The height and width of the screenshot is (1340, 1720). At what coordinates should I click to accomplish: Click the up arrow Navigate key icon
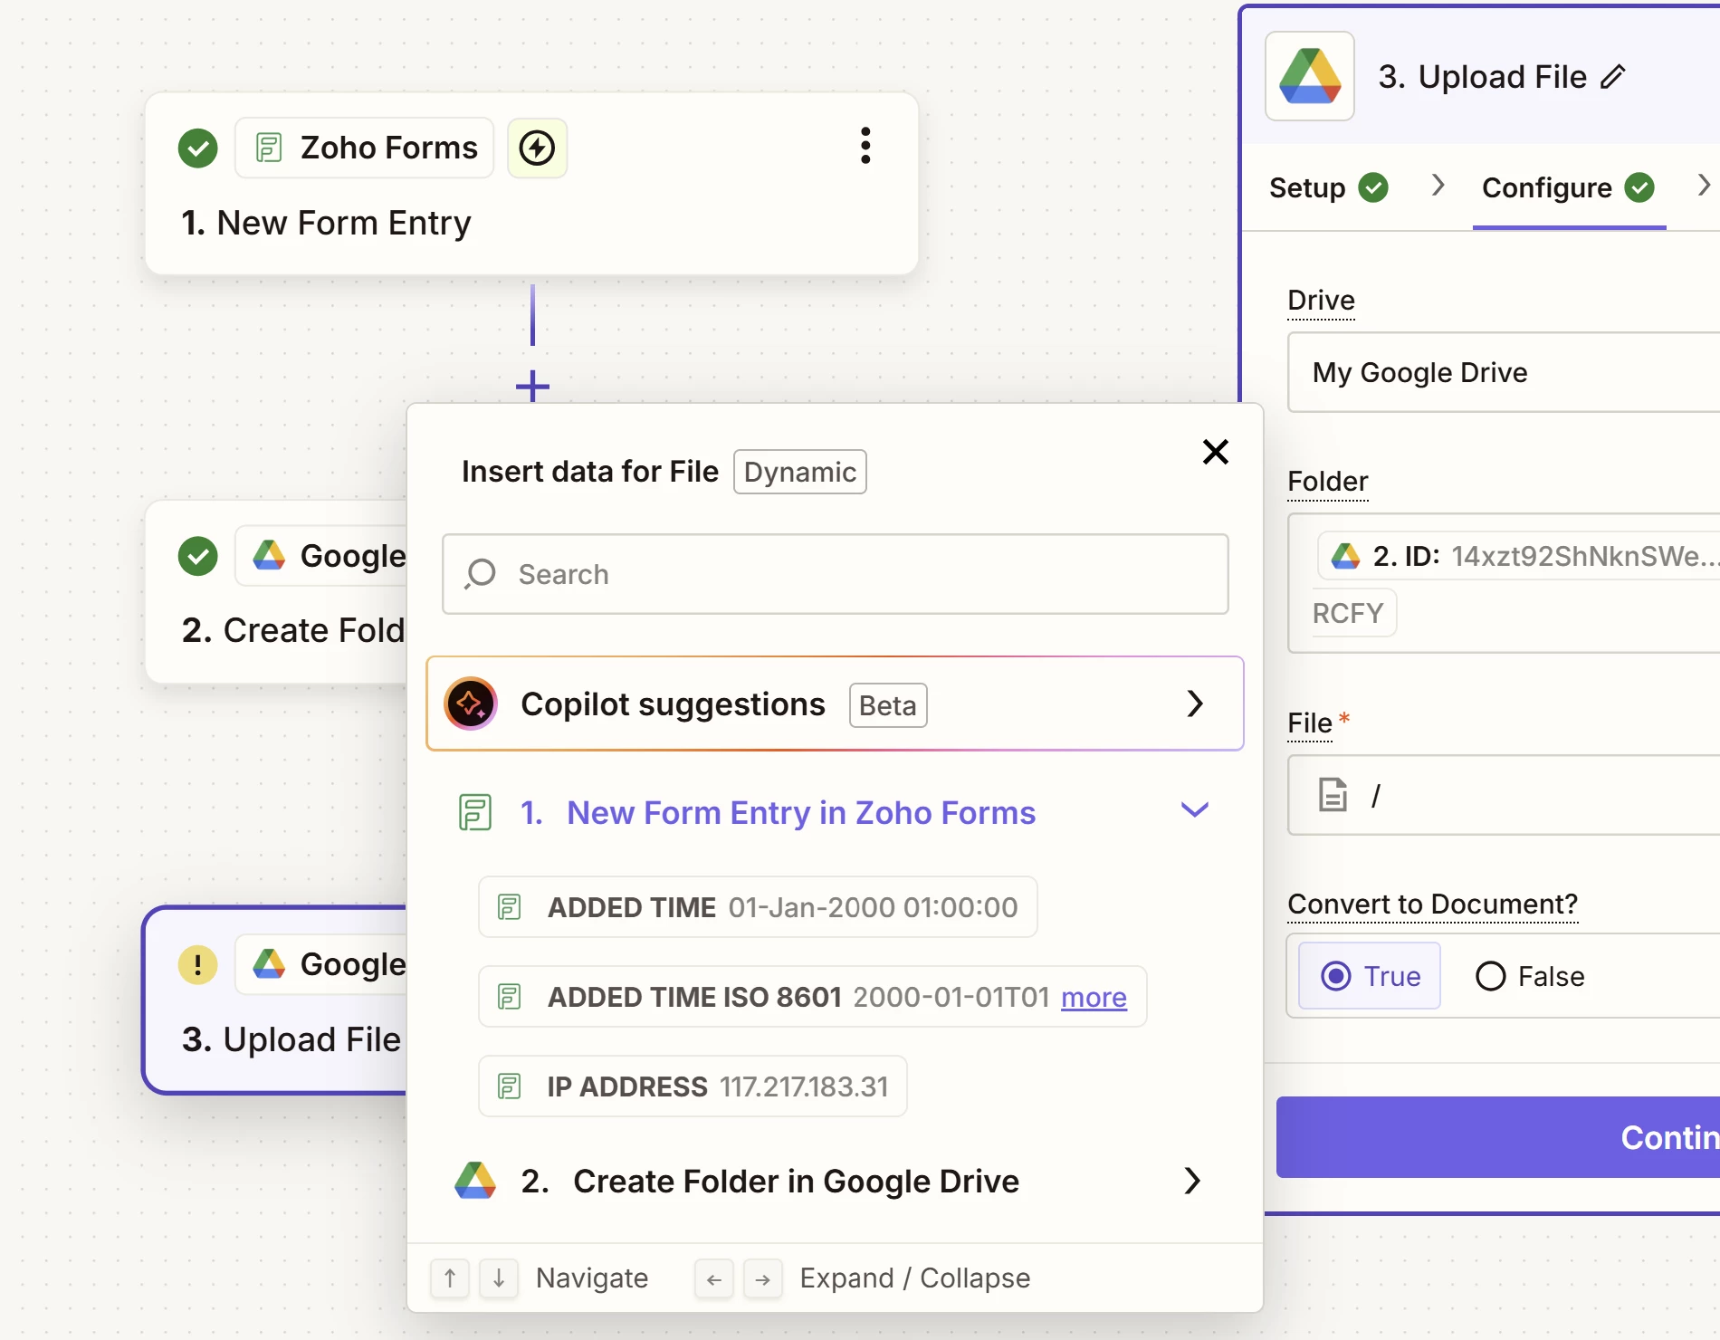click(450, 1278)
